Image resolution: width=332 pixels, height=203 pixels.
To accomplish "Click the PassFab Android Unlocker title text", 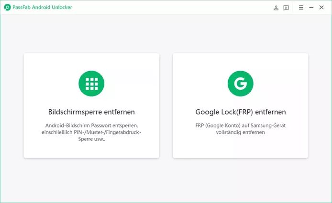I will pos(43,8).
